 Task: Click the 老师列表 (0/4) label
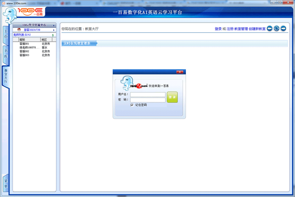[x=22, y=35]
